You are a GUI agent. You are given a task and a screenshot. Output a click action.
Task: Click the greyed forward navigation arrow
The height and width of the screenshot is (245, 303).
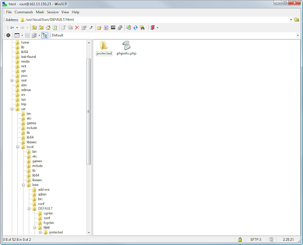click(22, 28)
